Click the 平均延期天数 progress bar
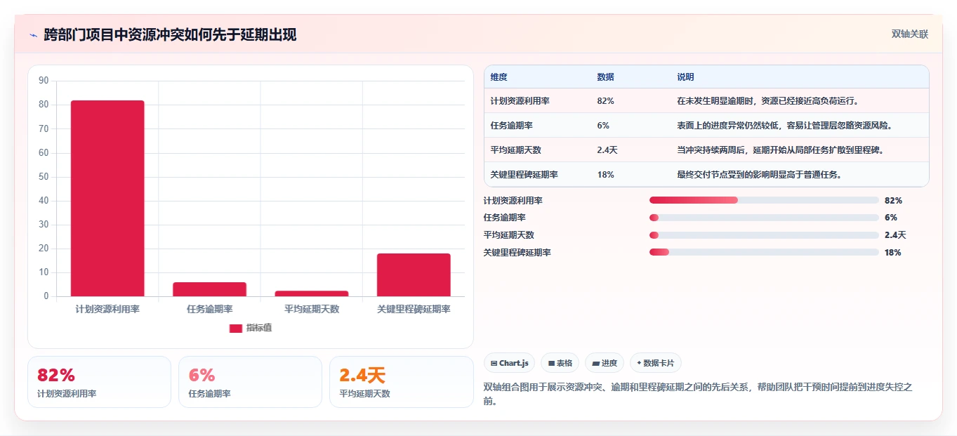Viewport: 957px width, 436px height. tap(764, 235)
